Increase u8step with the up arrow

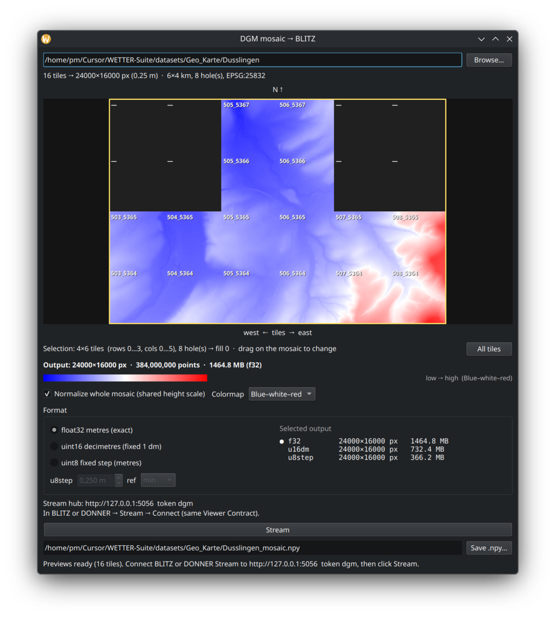pyautogui.click(x=118, y=477)
